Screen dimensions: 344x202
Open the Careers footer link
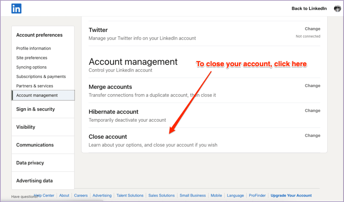point(81,195)
